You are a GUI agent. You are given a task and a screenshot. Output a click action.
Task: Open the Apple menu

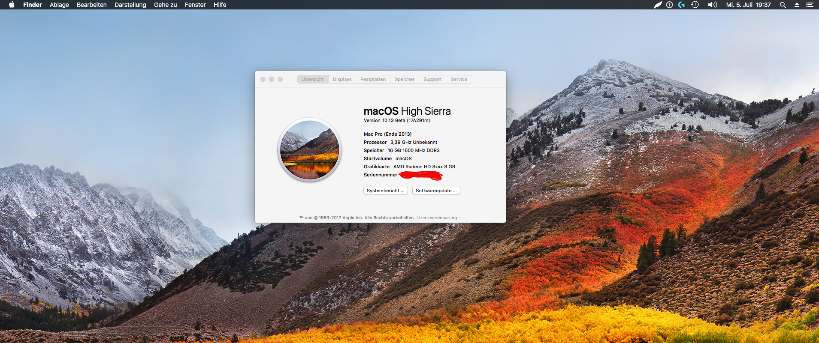[12, 5]
